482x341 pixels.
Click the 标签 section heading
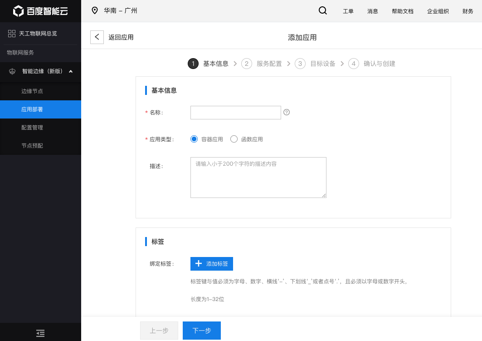[x=158, y=242]
